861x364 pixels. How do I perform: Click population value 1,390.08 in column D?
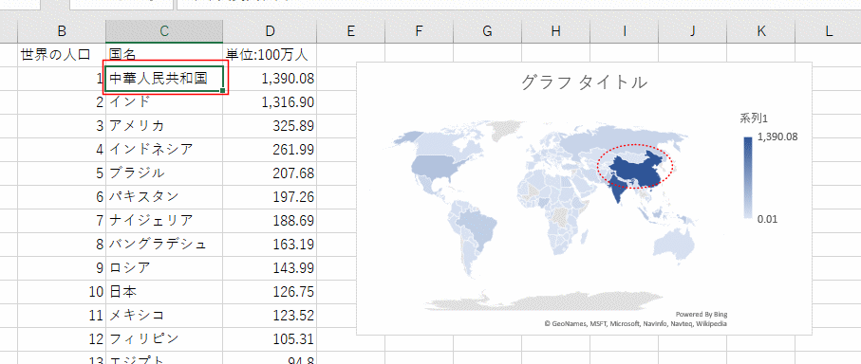coord(270,79)
